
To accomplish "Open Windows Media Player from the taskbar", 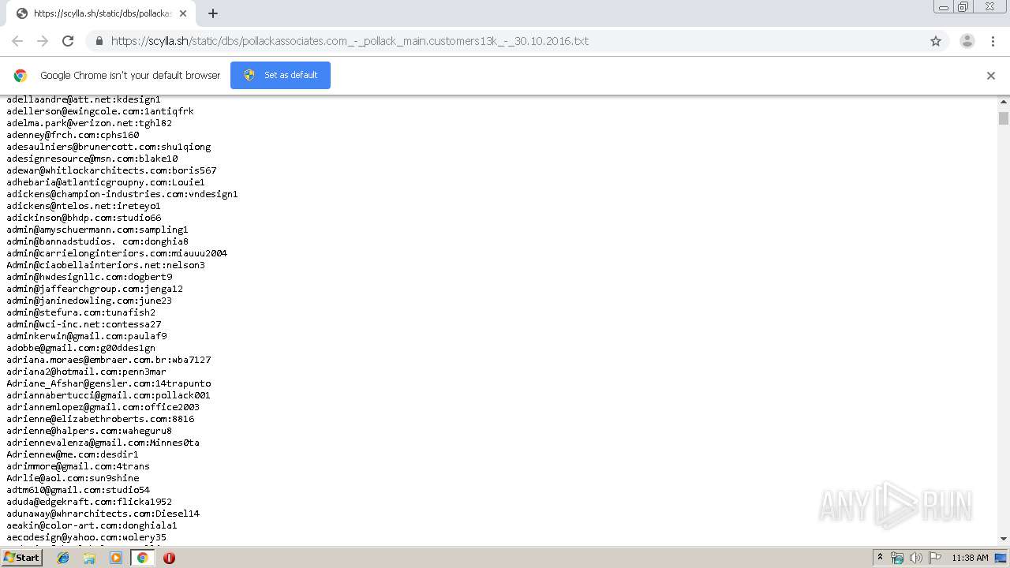I will (x=116, y=558).
